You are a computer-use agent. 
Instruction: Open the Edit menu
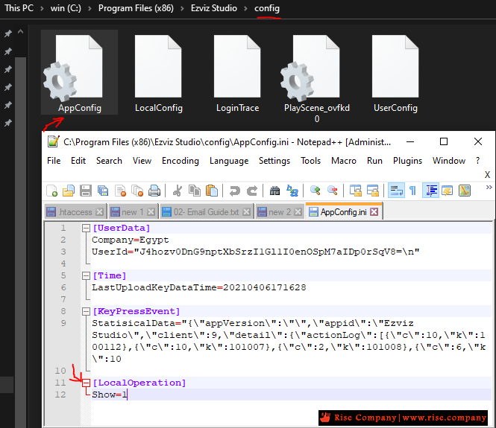tap(78, 161)
